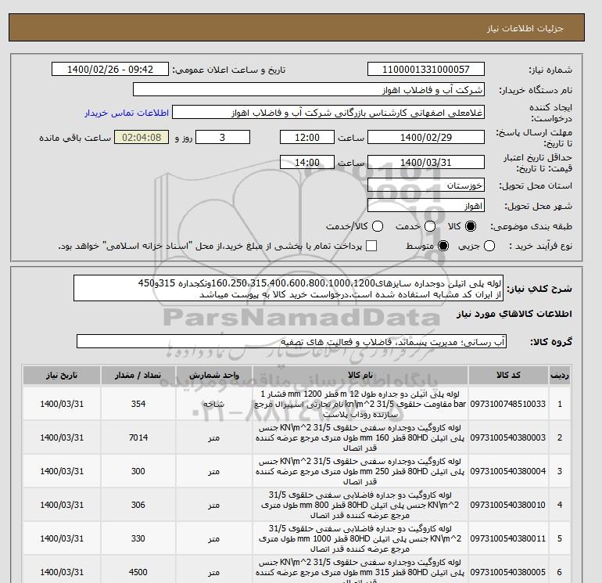Click the buyer name field شرکت آب و فاضلاب اهواز
This screenshot has width=602, height=583.
(309, 89)
